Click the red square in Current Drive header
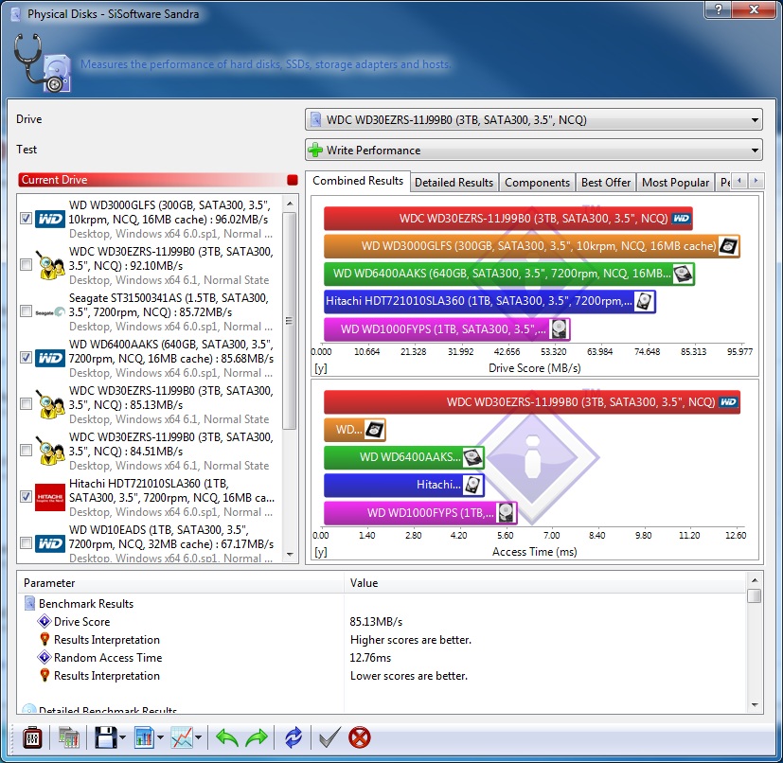Viewport: 783px width, 763px height. 293,180
